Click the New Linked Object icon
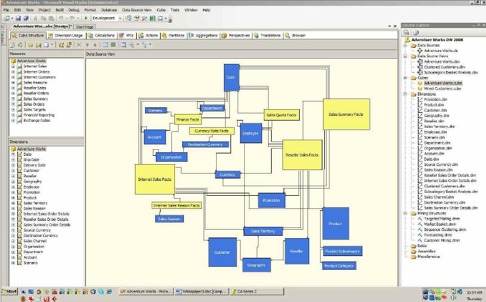Screen dimensions: 486x302 pyautogui.click(x=69, y=45)
